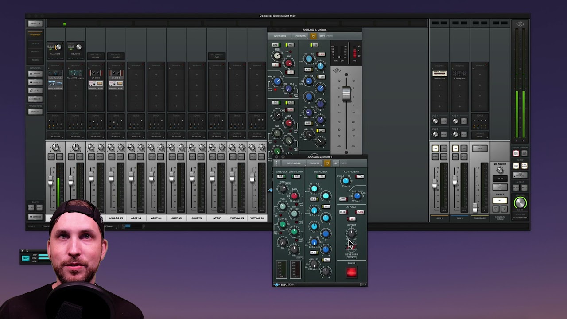
Task: Open the first Teletronix LA-2A insert
Action: tap(96, 85)
